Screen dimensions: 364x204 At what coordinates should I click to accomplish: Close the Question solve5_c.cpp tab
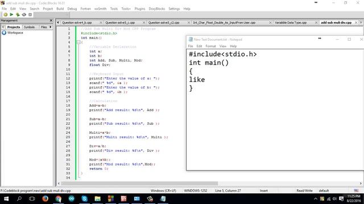pos(144,23)
